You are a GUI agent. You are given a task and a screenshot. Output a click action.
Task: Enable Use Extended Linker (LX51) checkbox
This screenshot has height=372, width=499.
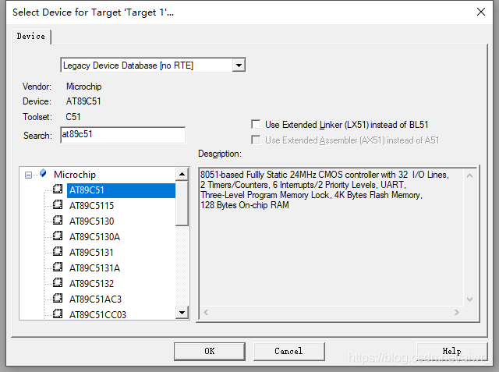(256, 124)
